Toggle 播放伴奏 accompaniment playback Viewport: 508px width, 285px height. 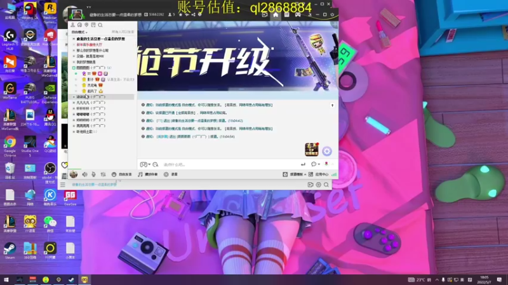point(148,175)
